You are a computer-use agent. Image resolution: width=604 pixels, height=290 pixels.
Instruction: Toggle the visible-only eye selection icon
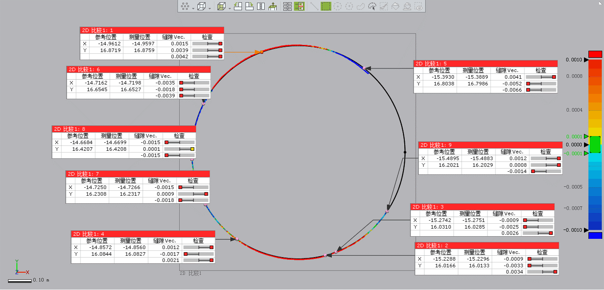pyautogui.click(x=419, y=6)
